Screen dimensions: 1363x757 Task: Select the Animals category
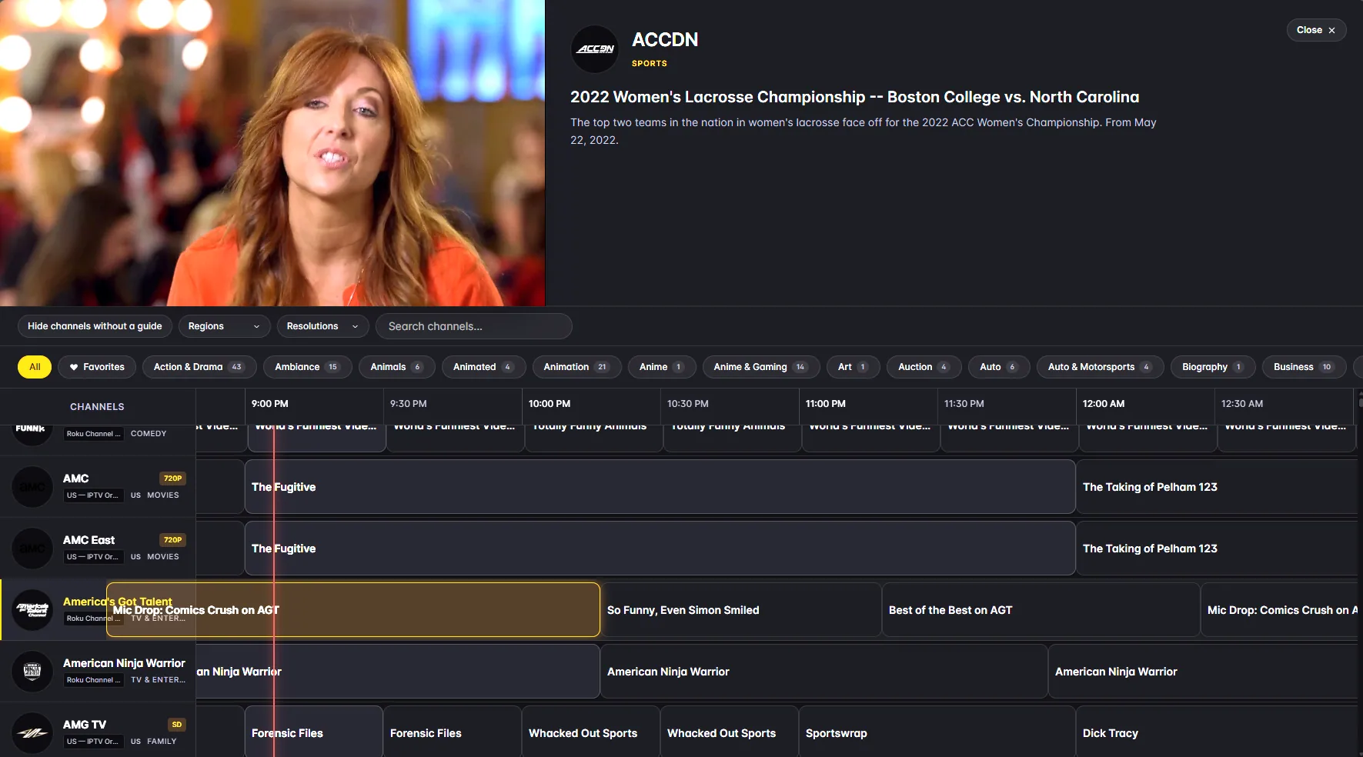point(396,367)
